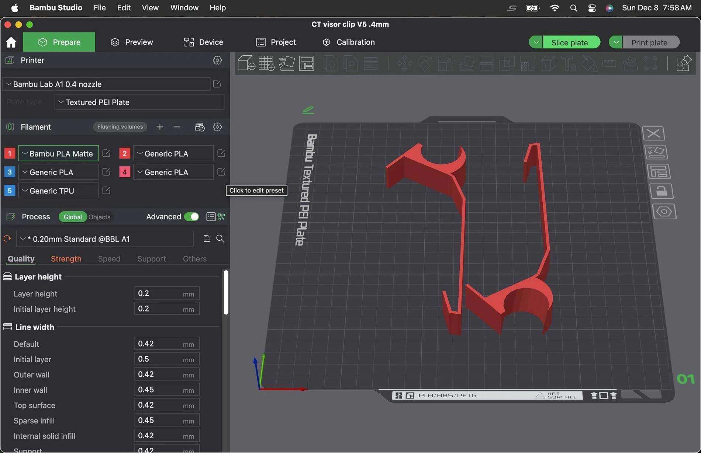
Task: Edit the filament 4 Generic PLA preset
Action: coord(221,172)
